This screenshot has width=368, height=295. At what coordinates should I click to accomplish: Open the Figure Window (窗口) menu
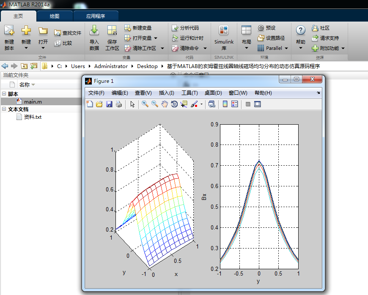238,93
